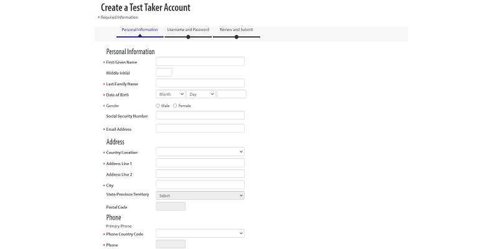Image resolution: width=498 pixels, height=249 pixels.
Task: Open the birth Month dropdown
Action: (x=171, y=94)
